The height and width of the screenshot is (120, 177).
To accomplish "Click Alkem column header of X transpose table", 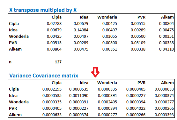I will click(167, 17).
